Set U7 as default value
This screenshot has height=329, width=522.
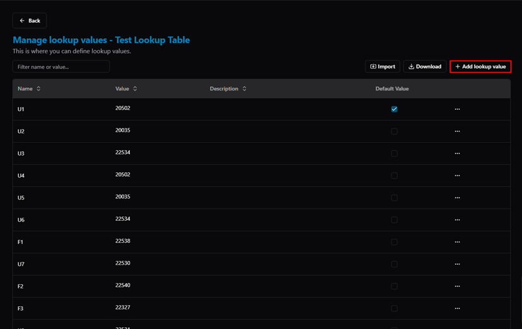(394, 264)
